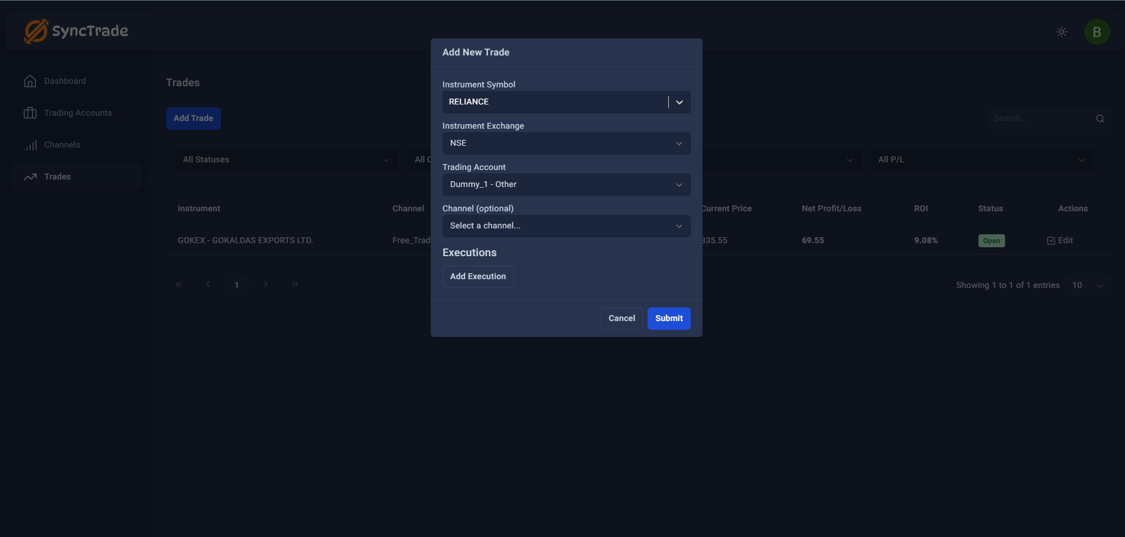
Task: Cancel the Add New Trade dialog
Action: 622,319
